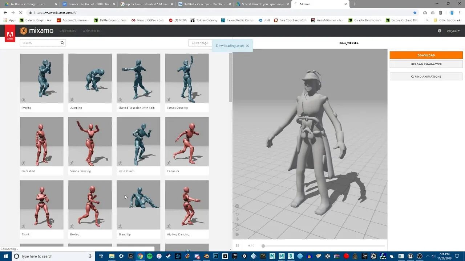Pause the animation preview playback
The width and height of the screenshot is (465, 261).
coord(237,245)
